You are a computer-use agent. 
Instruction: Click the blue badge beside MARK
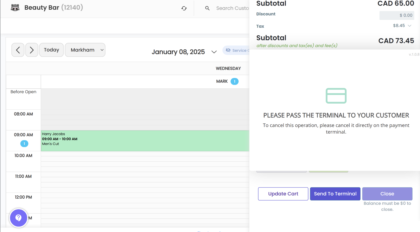pos(234,82)
